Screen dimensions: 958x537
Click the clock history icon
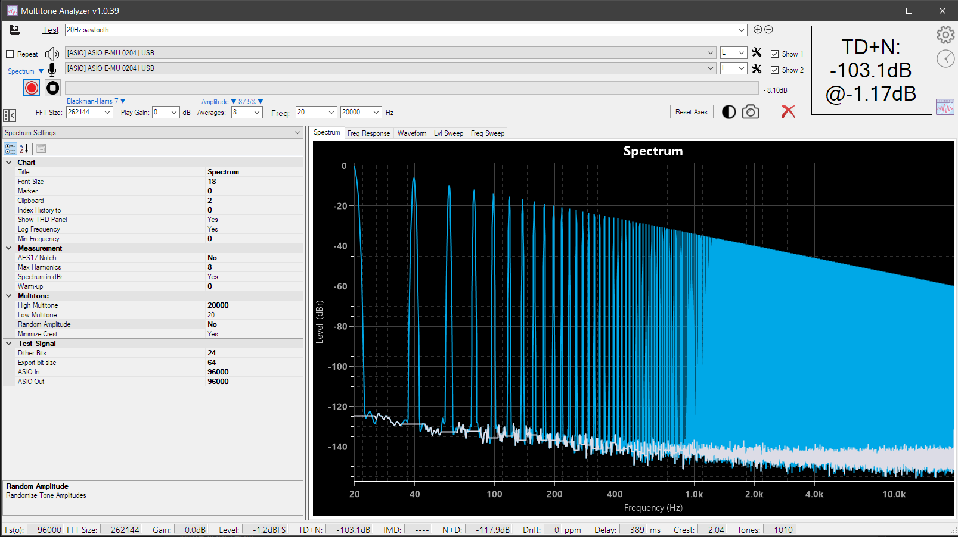pos(945,58)
